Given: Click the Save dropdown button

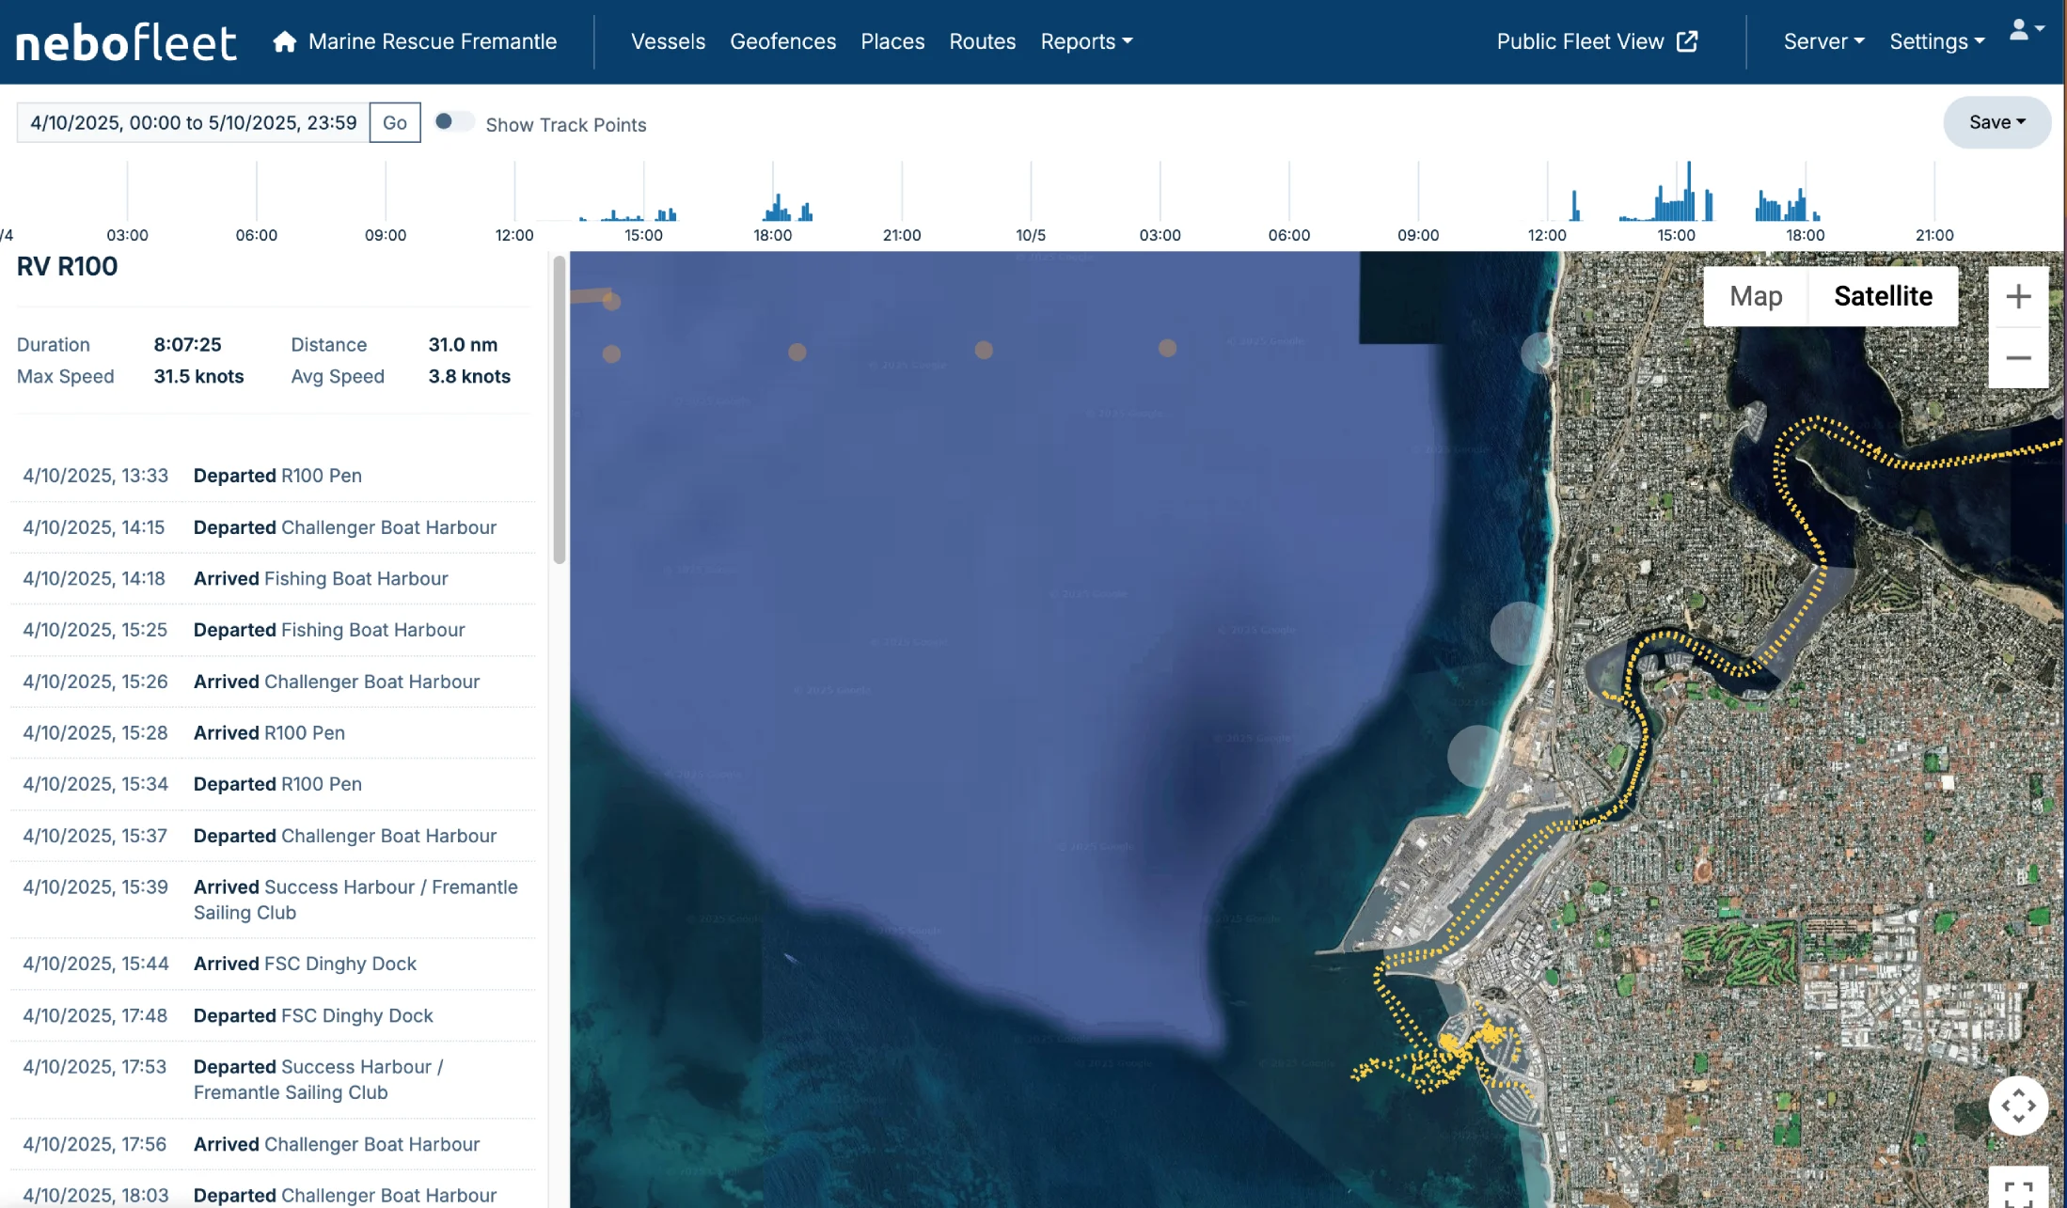Looking at the screenshot, I should coord(1996,122).
